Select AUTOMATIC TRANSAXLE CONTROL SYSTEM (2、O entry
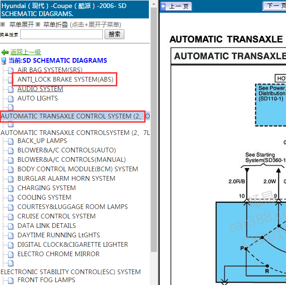 click(x=75, y=116)
